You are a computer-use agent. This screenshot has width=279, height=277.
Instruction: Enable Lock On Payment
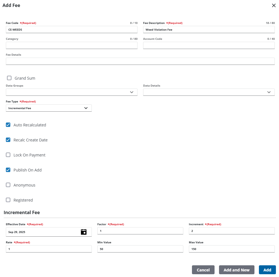point(8,155)
